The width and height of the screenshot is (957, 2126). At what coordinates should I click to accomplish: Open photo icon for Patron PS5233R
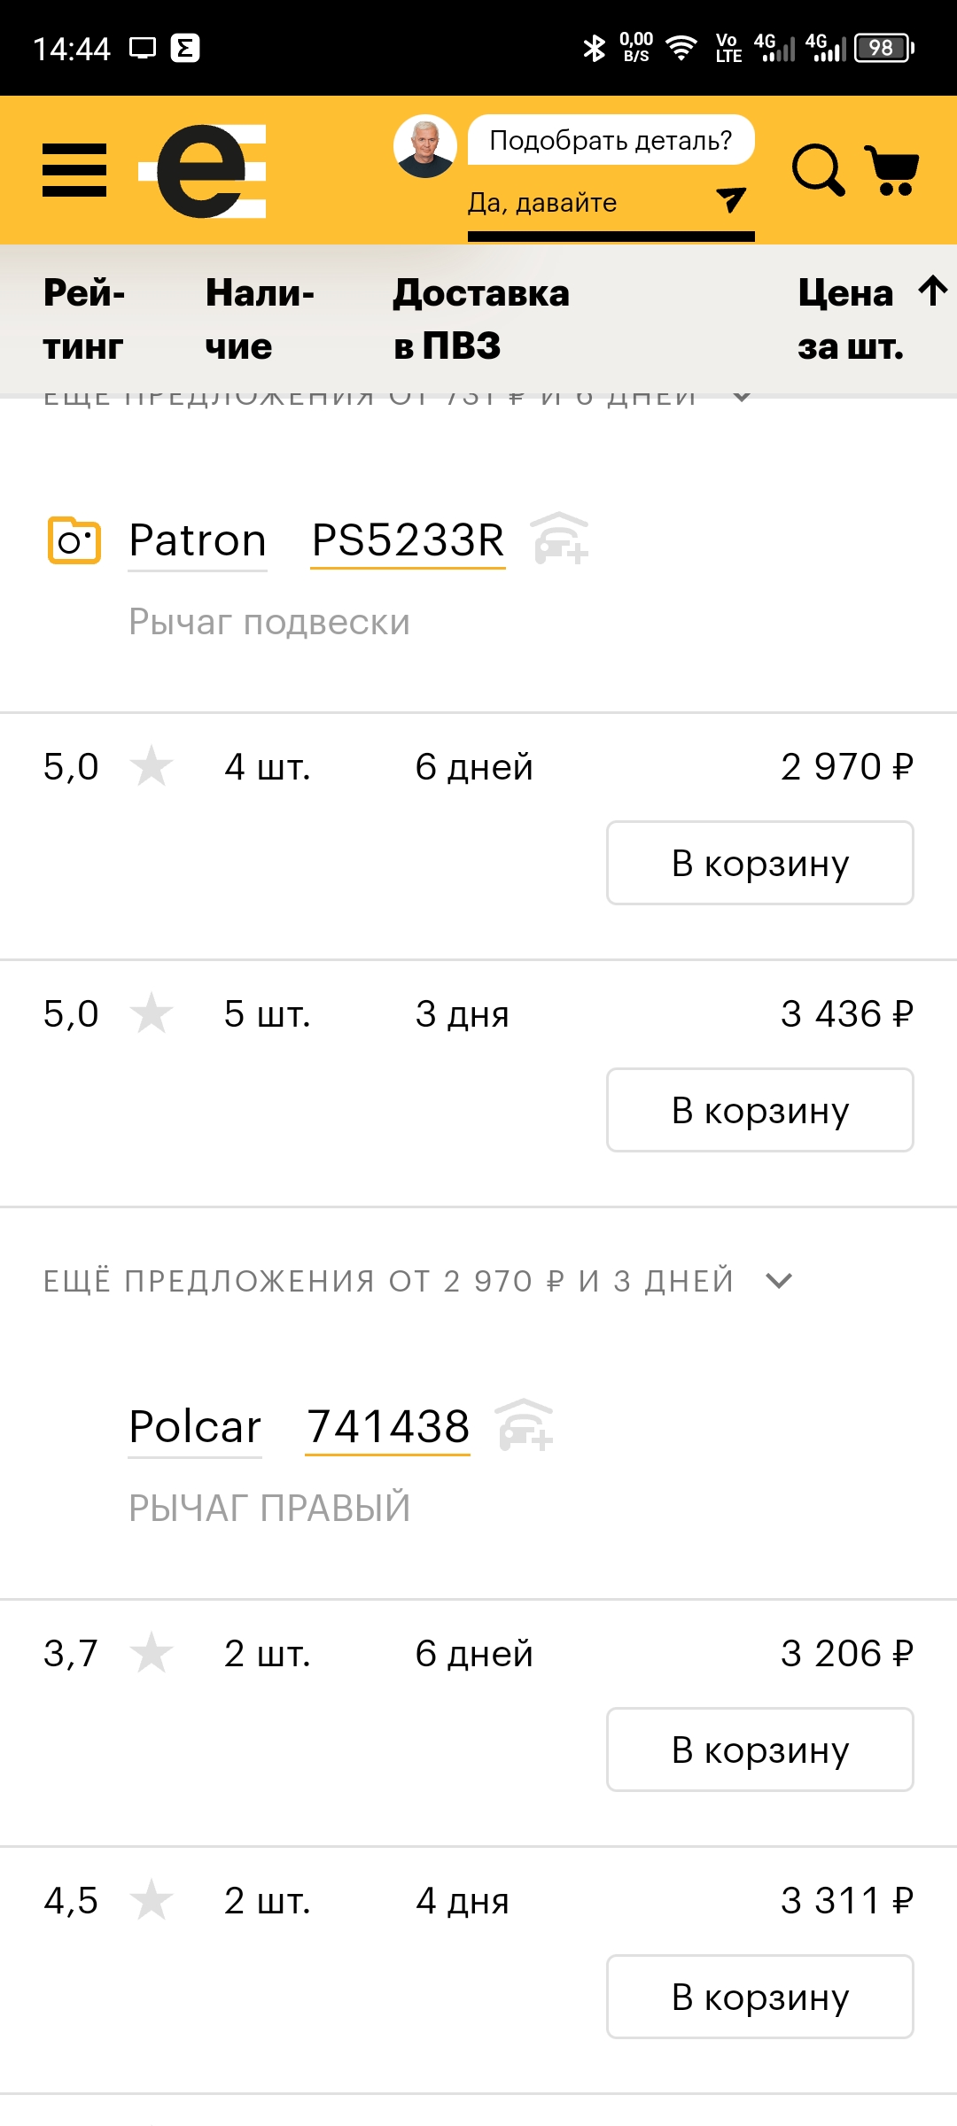[x=74, y=539]
